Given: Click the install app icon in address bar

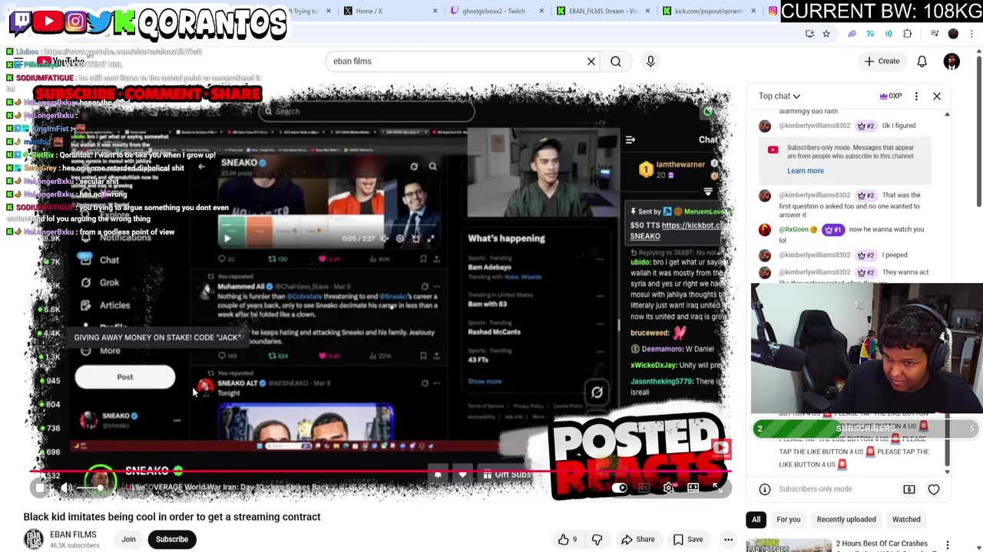Looking at the screenshot, I should 809,34.
